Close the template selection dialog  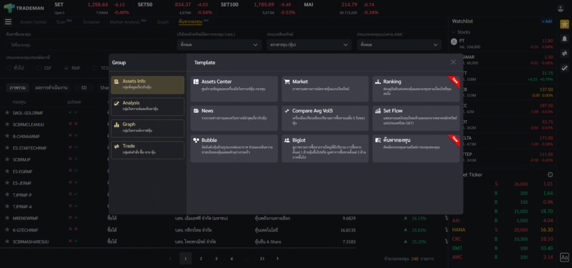pyautogui.click(x=453, y=62)
